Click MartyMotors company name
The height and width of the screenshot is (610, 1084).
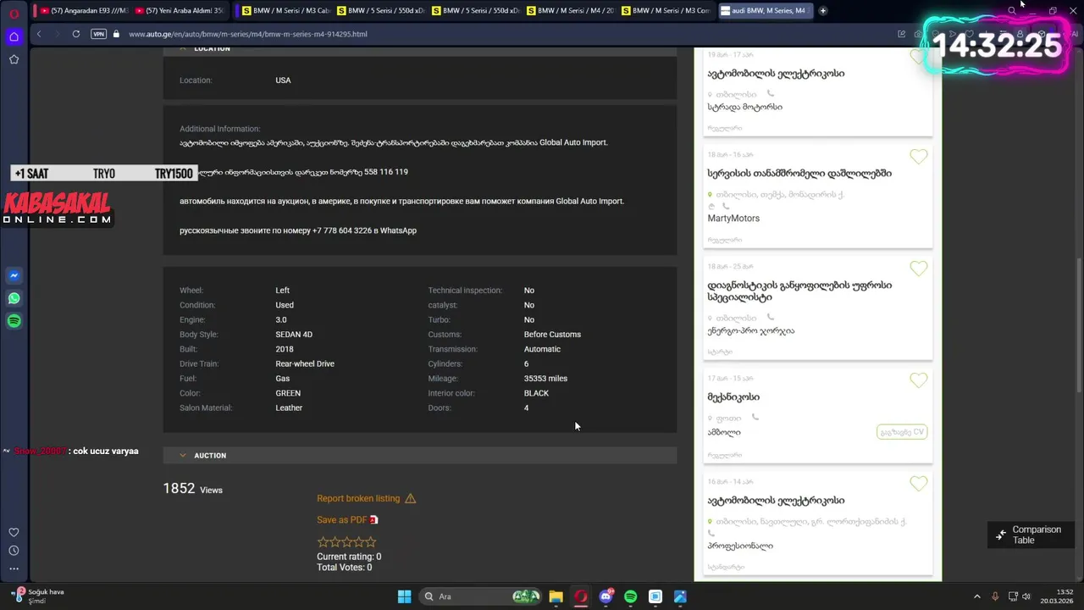(733, 219)
